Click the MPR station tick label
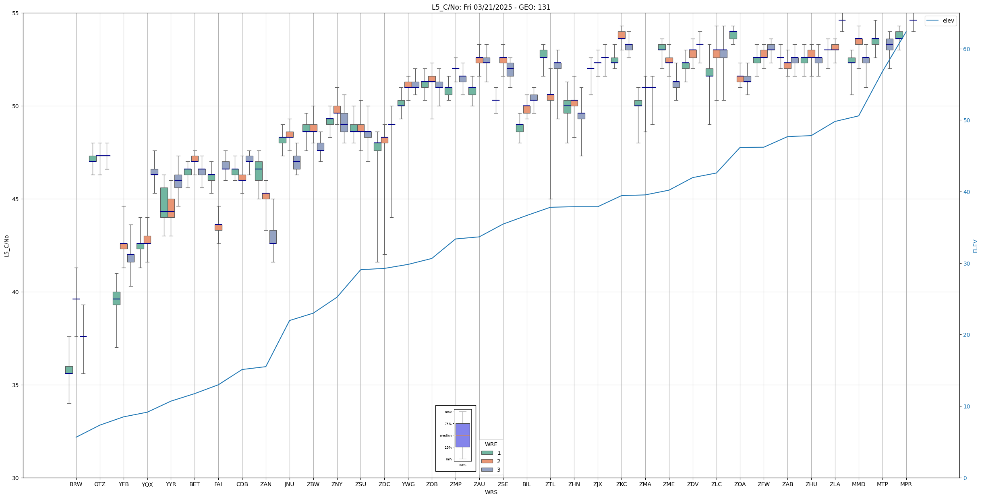 906,485
